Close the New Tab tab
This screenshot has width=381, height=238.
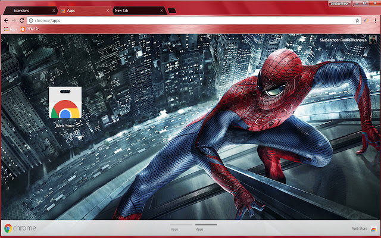[161, 11]
